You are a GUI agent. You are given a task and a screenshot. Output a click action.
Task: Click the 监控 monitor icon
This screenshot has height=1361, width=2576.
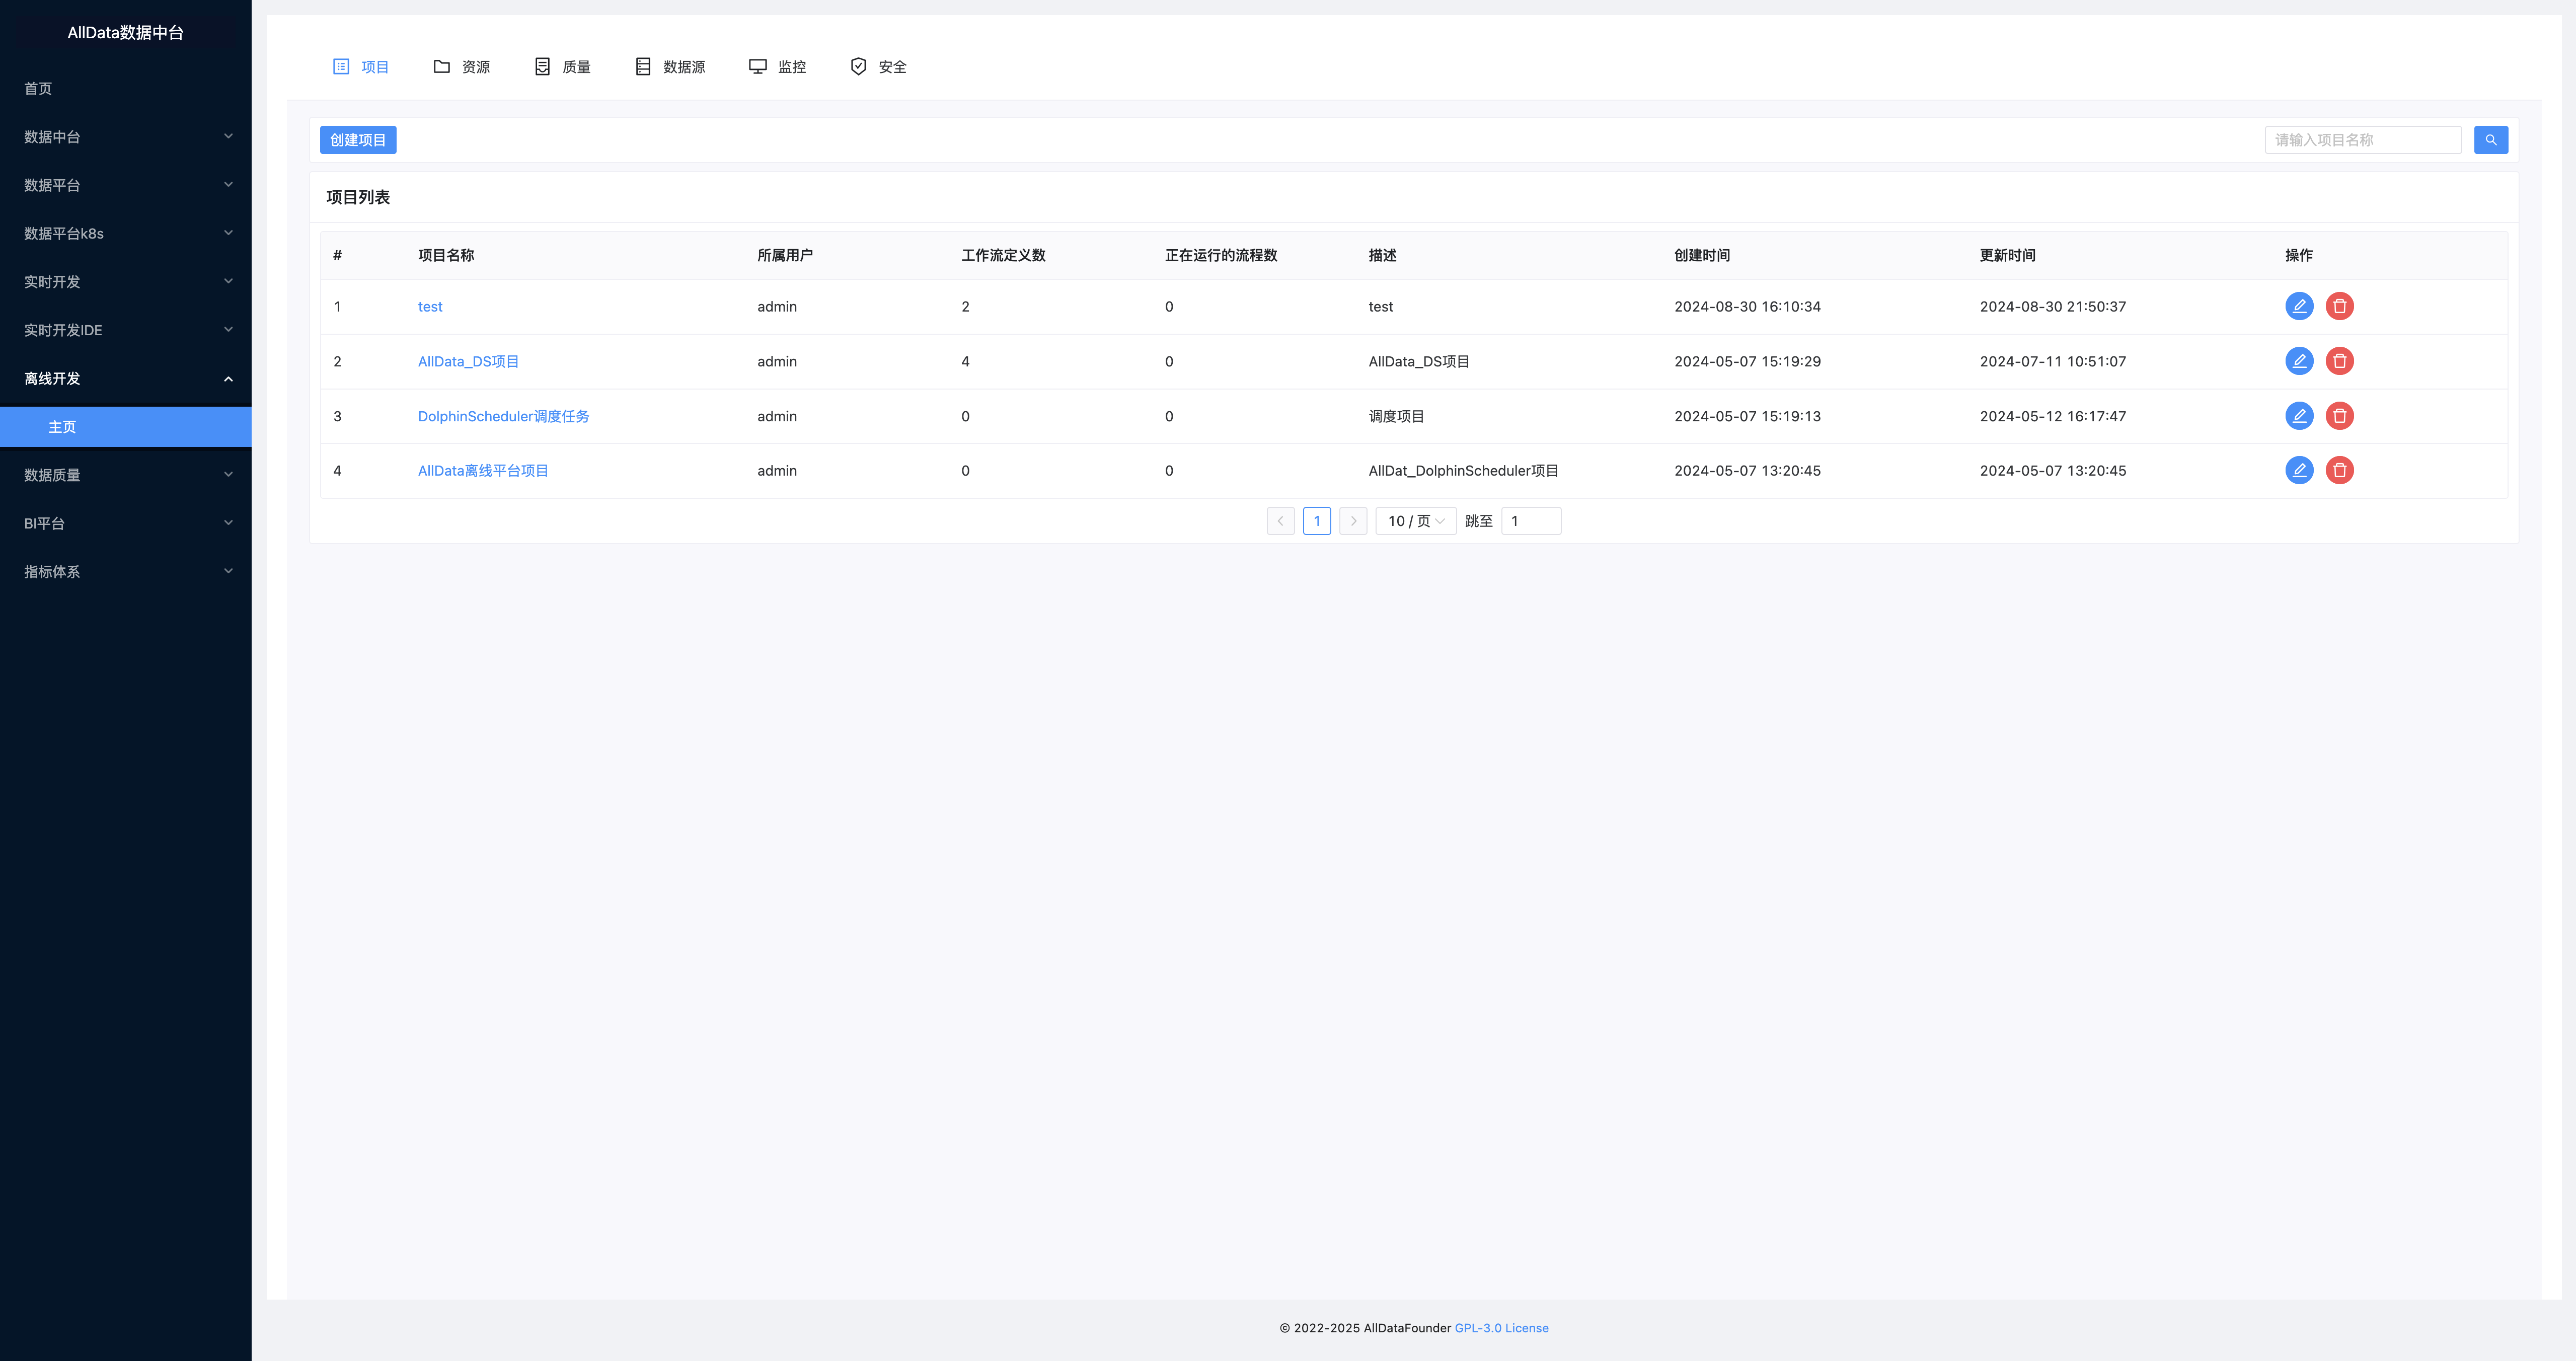(x=758, y=67)
